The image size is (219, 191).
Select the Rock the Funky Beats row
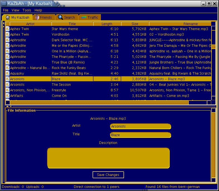(x=108, y=68)
